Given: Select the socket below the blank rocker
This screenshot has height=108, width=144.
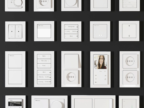Looking at the screenshot, I should point(71,77).
